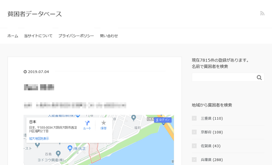The width and height of the screenshot is (272, 165).
Task: Open 兵庫県 (288) category link
Action: (x=212, y=160)
